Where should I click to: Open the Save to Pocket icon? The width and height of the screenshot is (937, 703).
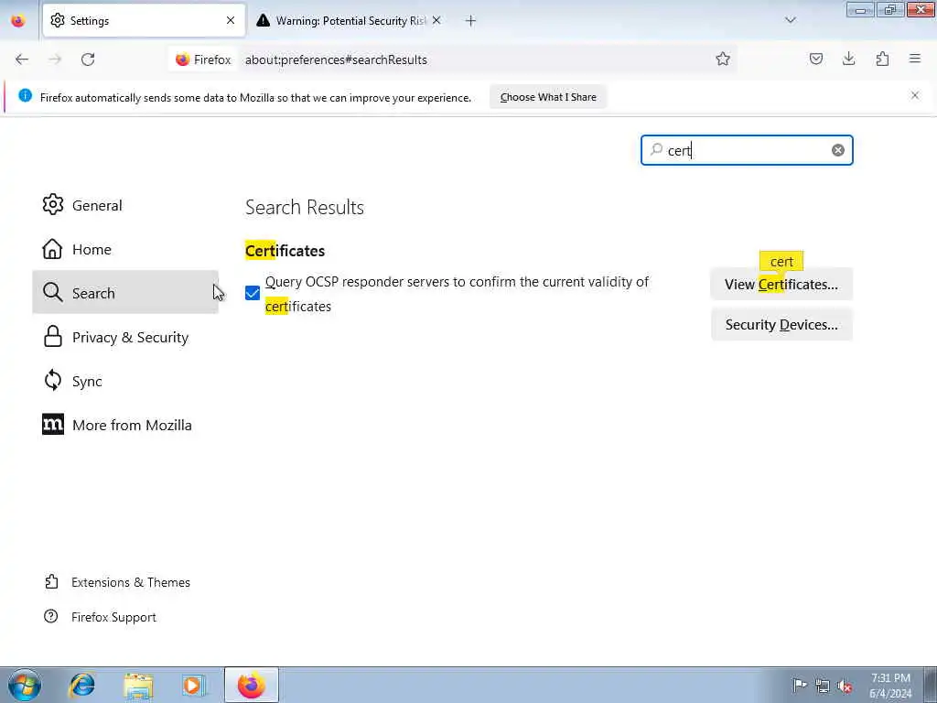[815, 59]
